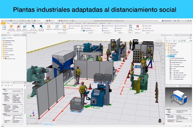Viewport: 193px width, 129px height.
Task: Click Sync From Process Simulator
Action: point(33,28)
